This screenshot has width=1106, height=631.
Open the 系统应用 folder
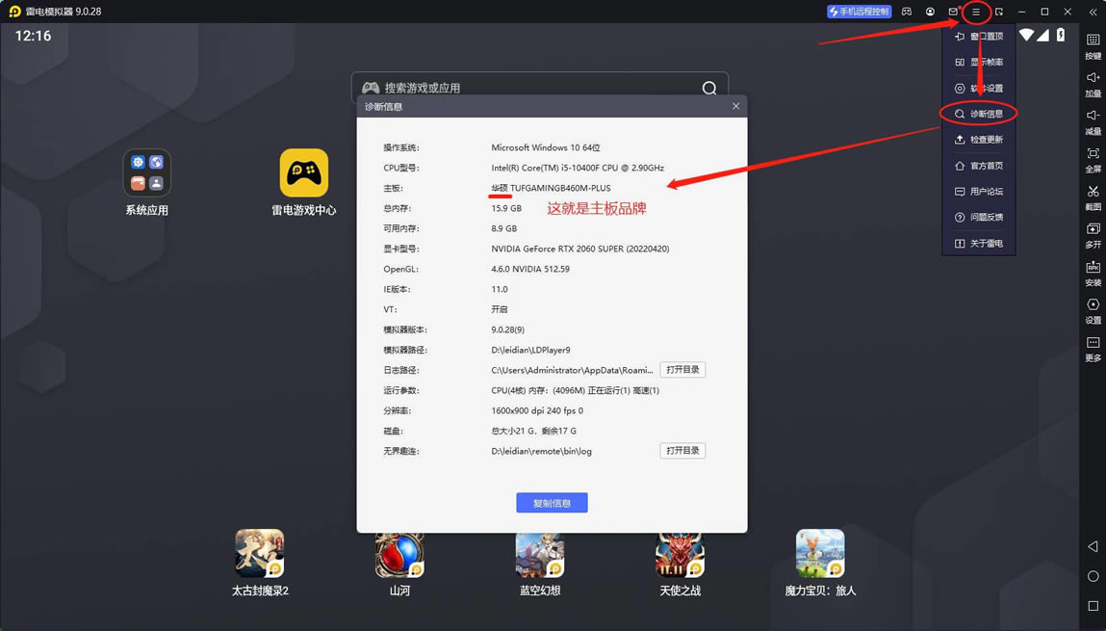146,183
